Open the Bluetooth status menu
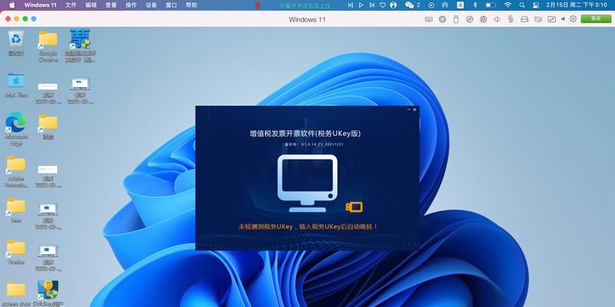The image size is (615, 307). tap(475, 5)
